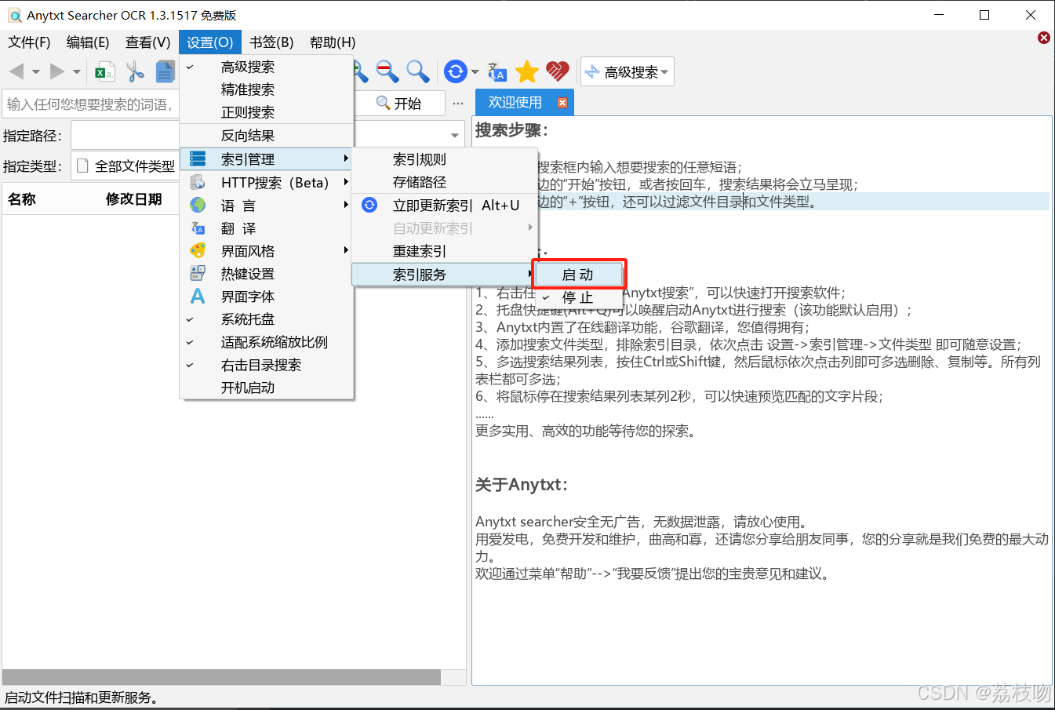1055x710 pixels.
Task: Expand the HTTP搜索 (Beta) submenu
Action: pyautogui.click(x=267, y=182)
